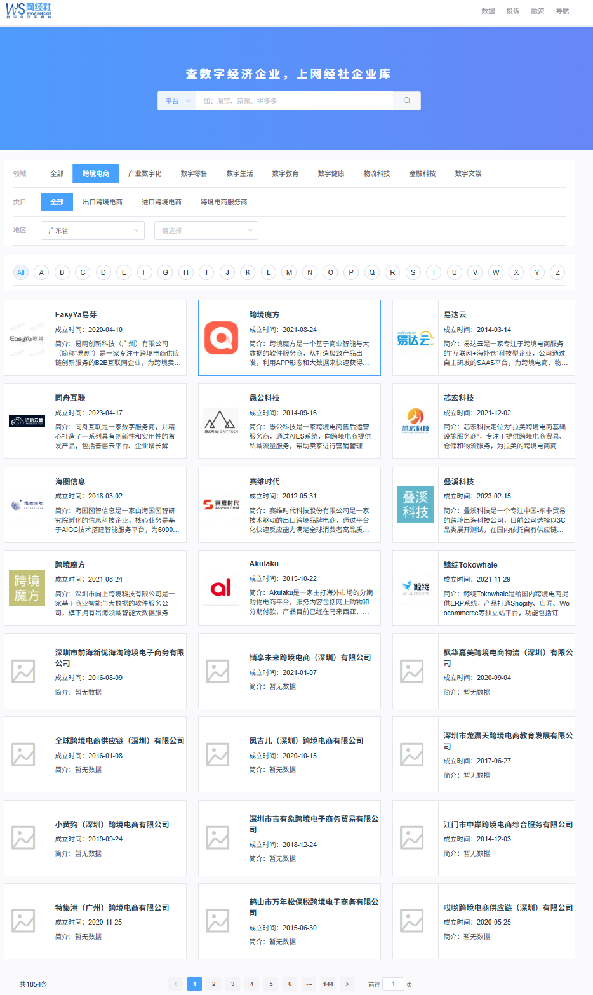Open the Akulaku red al logo
593x995 pixels.
click(x=221, y=588)
